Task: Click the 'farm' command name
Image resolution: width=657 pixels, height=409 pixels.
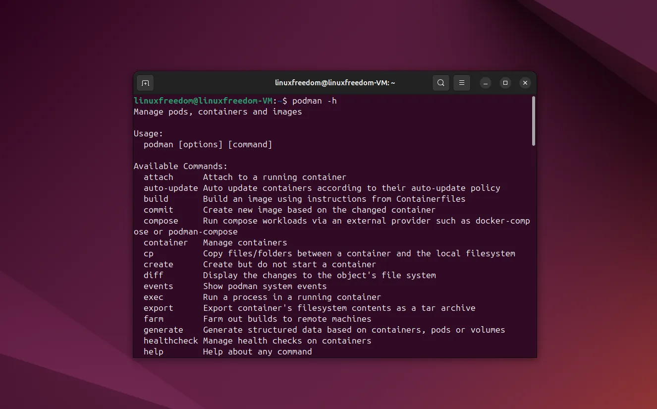Action: (154, 319)
